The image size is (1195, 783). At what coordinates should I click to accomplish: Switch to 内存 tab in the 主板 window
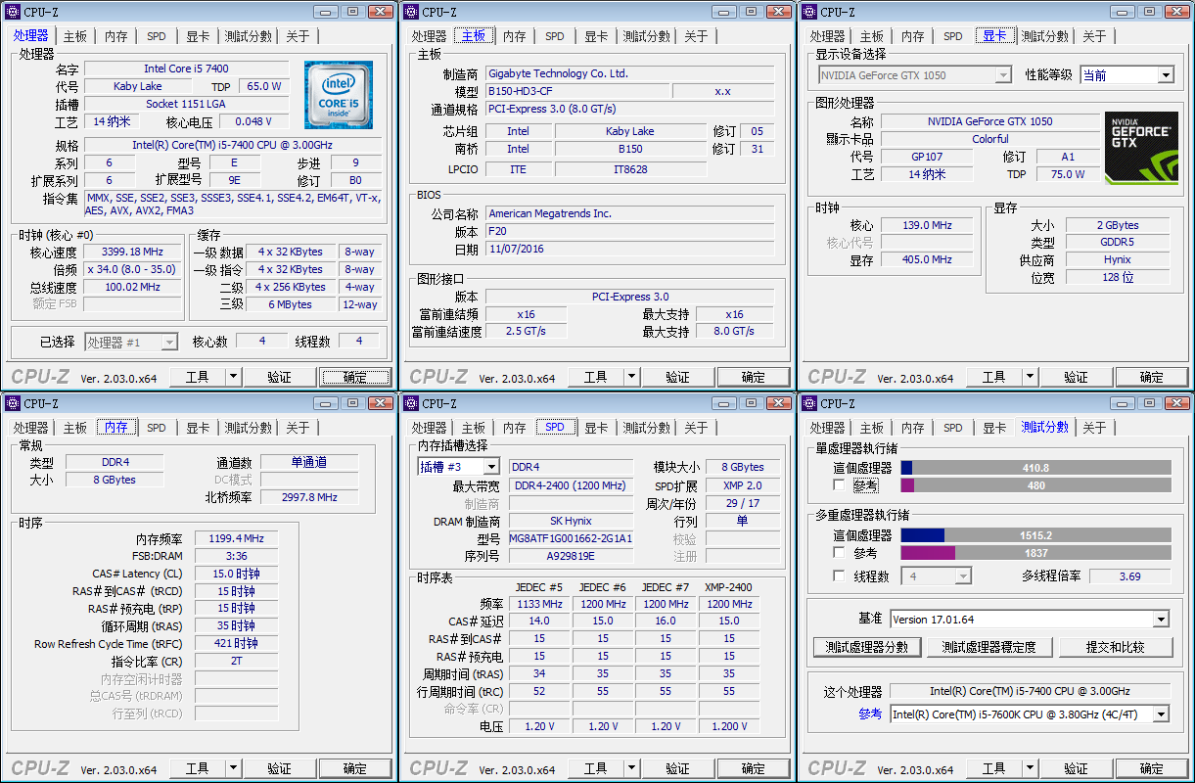(515, 36)
